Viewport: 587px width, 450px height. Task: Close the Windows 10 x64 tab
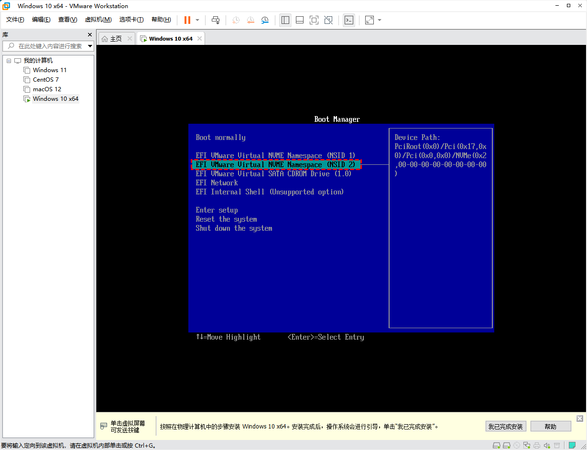tap(199, 39)
